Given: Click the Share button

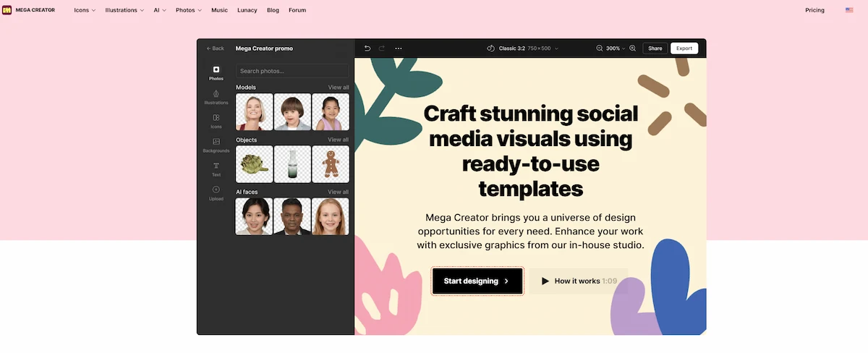Looking at the screenshot, I should pyautogui.click(x=655, y=48).
